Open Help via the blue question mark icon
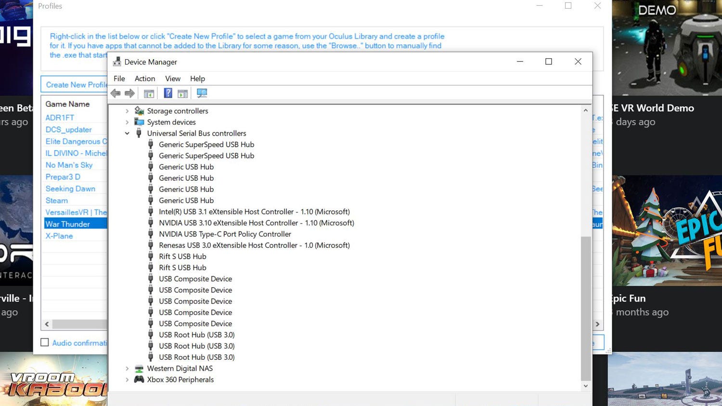This screenshot has height=406, width=722. [x=168, y=93]
